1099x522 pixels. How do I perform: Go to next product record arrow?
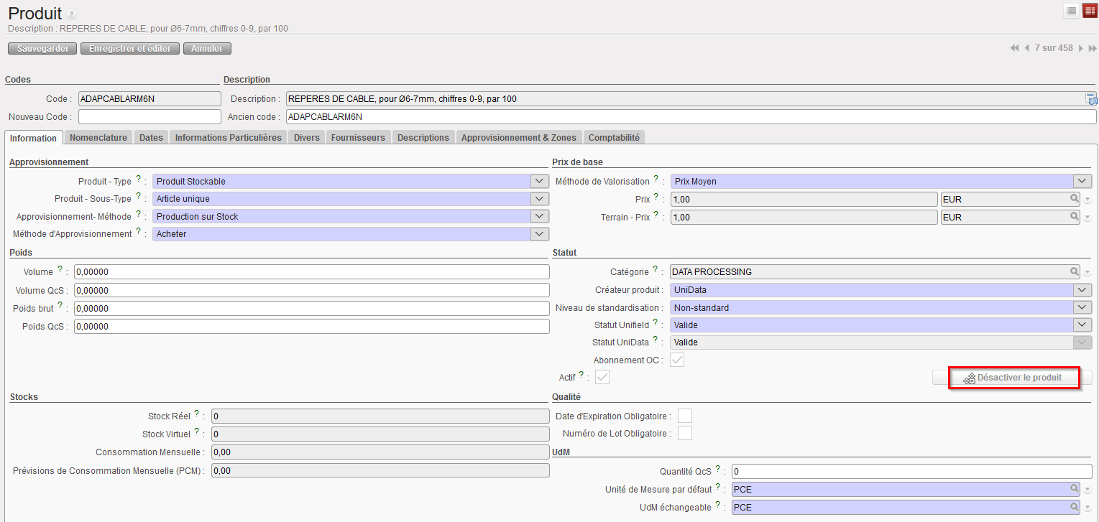point(1080,48)
